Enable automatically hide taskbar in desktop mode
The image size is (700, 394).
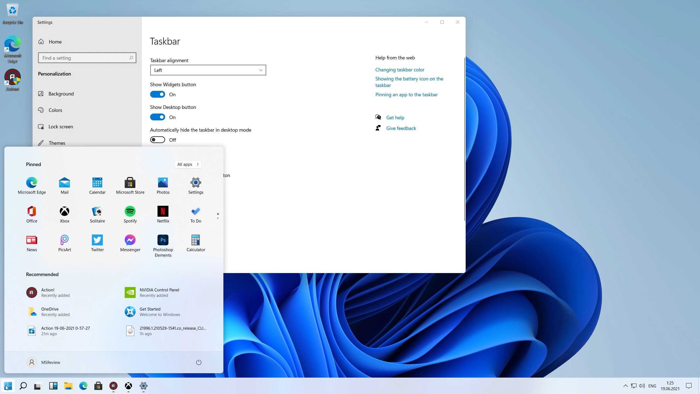pos(157,140)
